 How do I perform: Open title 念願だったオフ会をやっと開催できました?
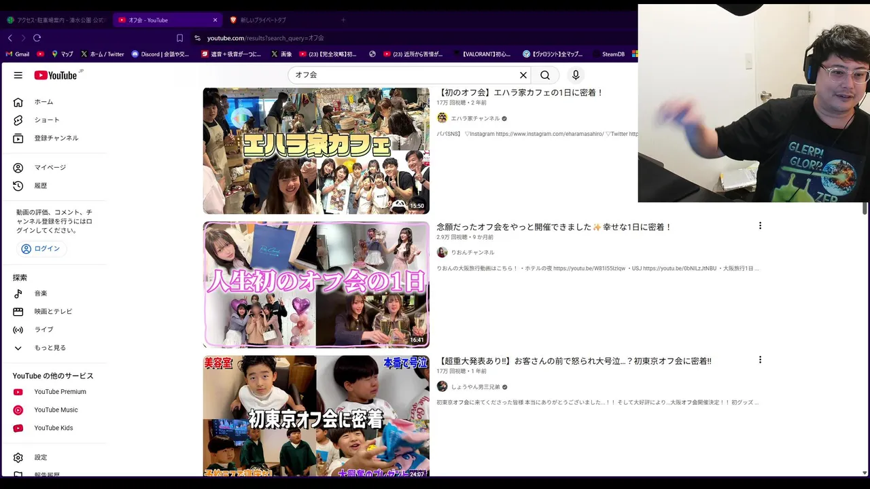point(554,228)
